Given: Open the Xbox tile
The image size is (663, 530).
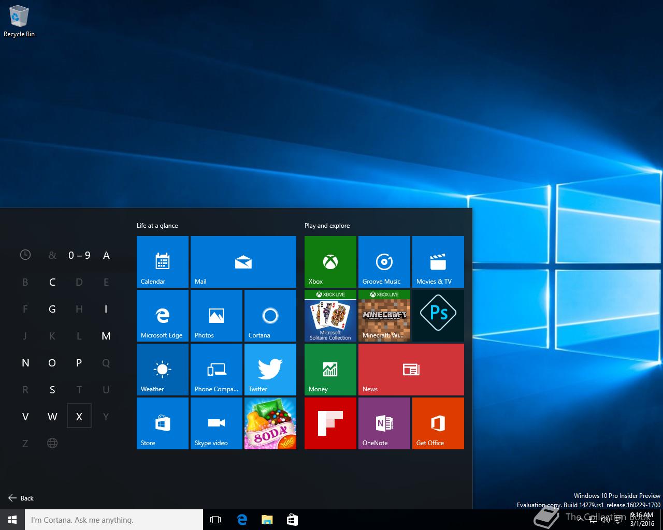Looking at the screenshot, I should pyautogui.click(x=330, y=262).
